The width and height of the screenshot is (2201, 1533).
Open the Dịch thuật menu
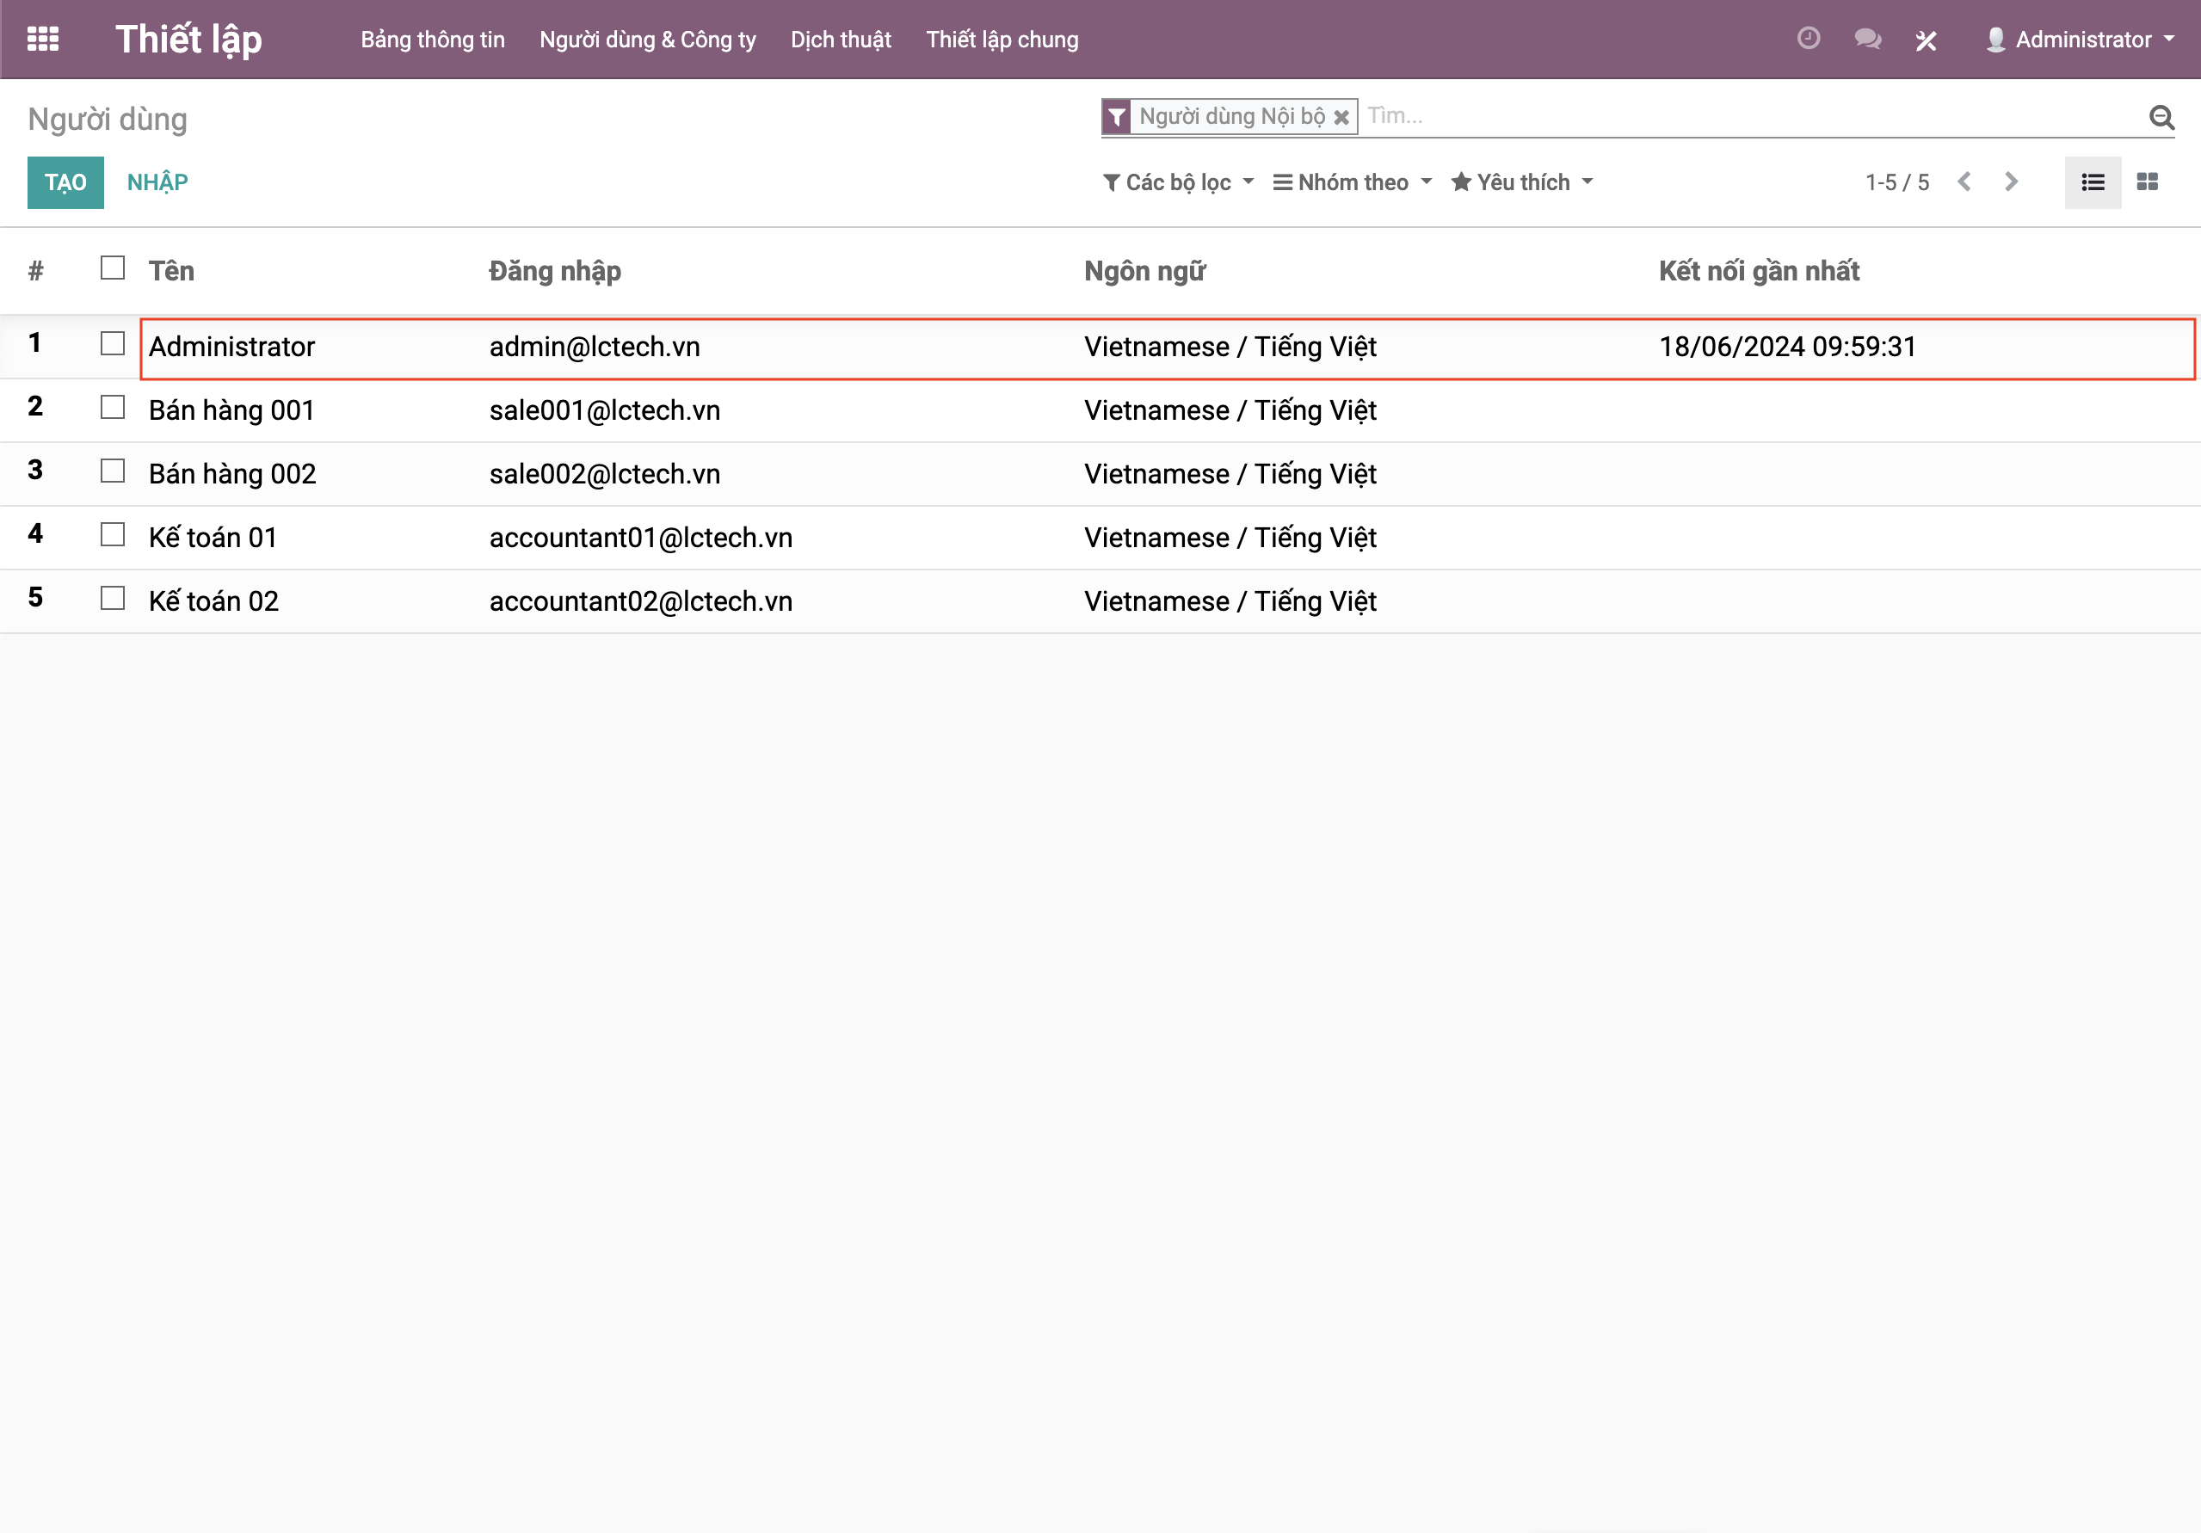841,40
